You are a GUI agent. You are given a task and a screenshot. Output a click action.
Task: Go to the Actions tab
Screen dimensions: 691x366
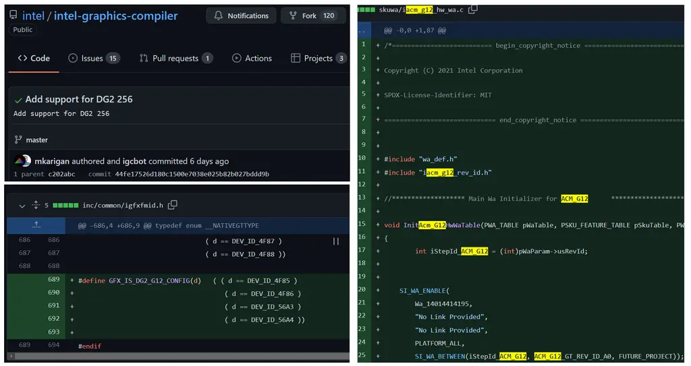point(251,59)
